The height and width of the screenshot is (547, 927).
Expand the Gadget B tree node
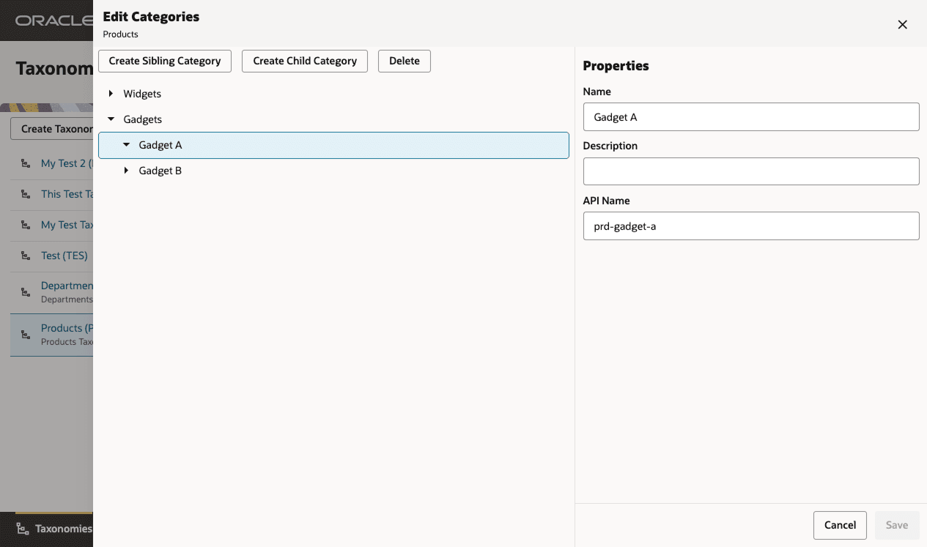click(x=126, y=171)
